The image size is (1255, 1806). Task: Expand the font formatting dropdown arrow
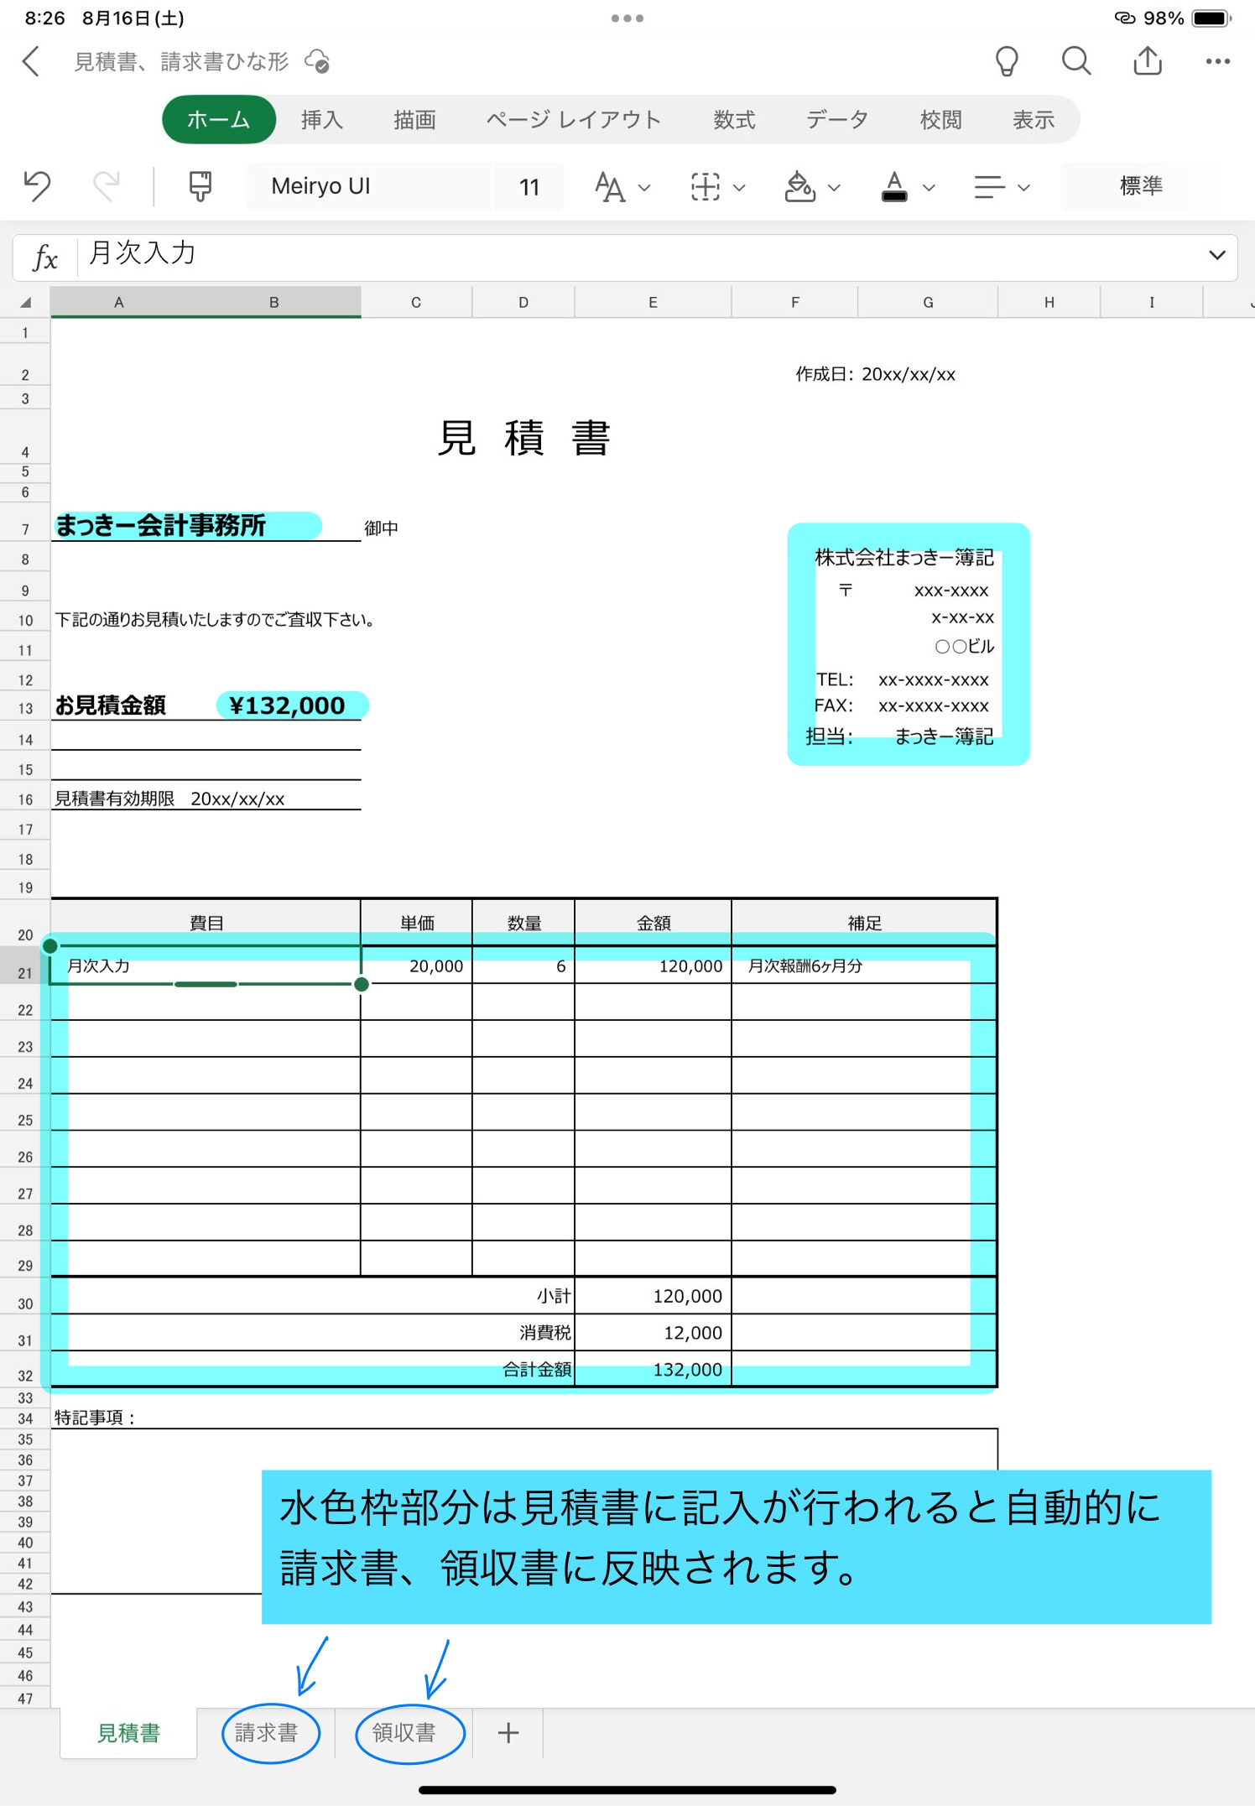click(644, 188)
